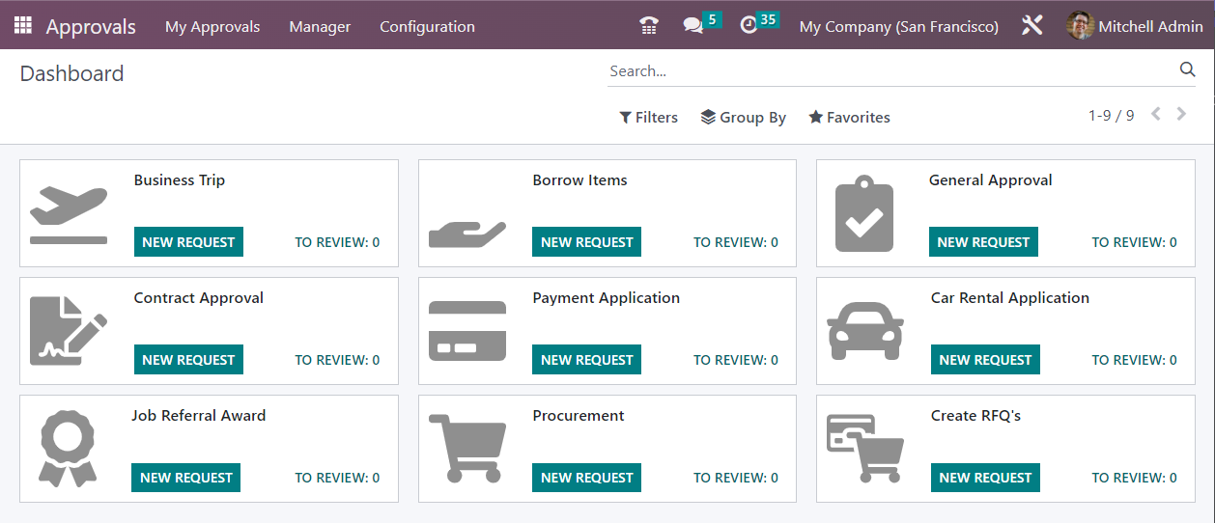Click New Request under Payment Application
The height and width of the screenshot is (523, 1215).
[586, 360]
